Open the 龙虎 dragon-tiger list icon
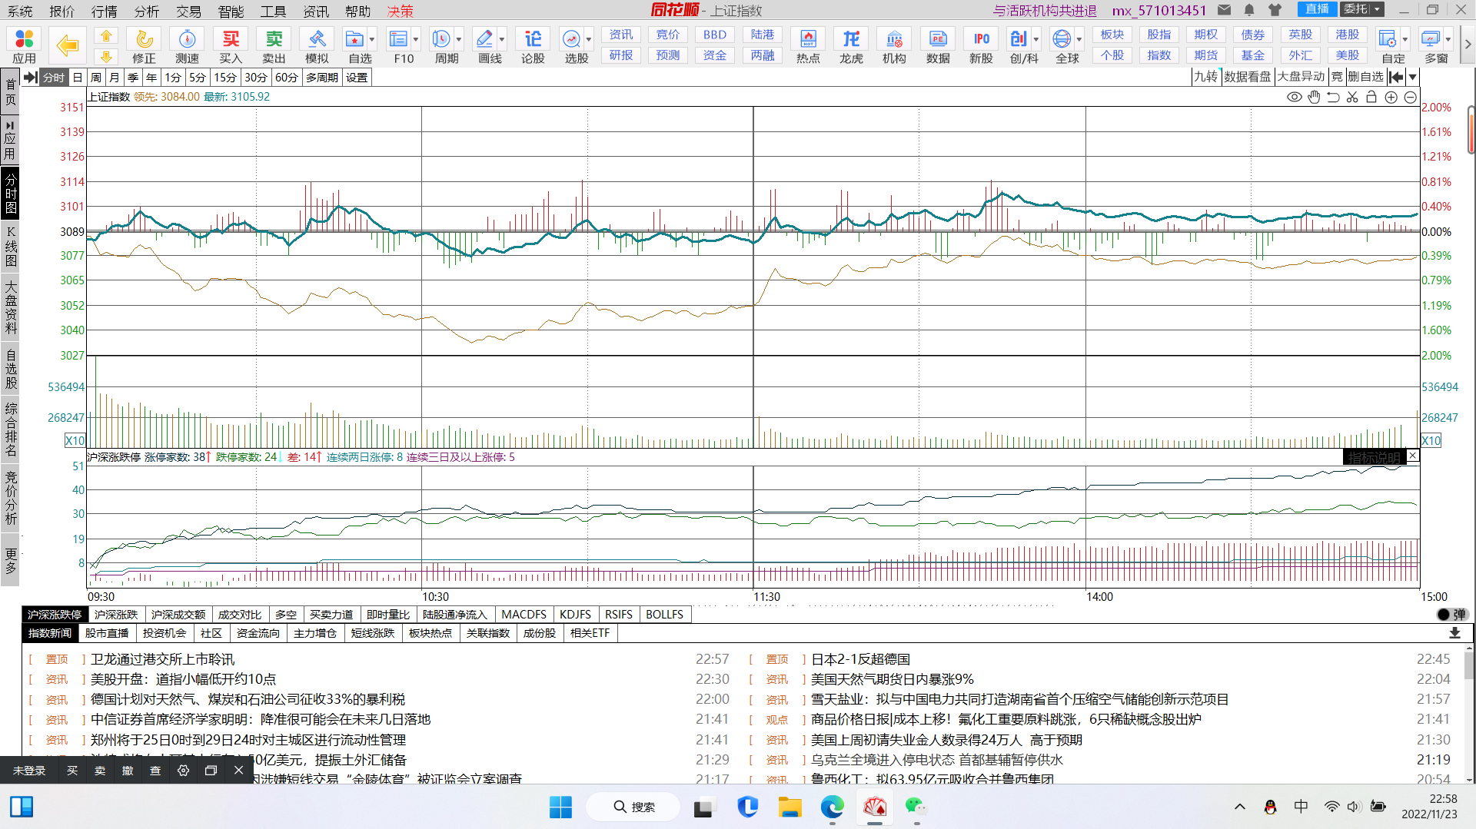 pyautogui.click(x=851, y=45)
